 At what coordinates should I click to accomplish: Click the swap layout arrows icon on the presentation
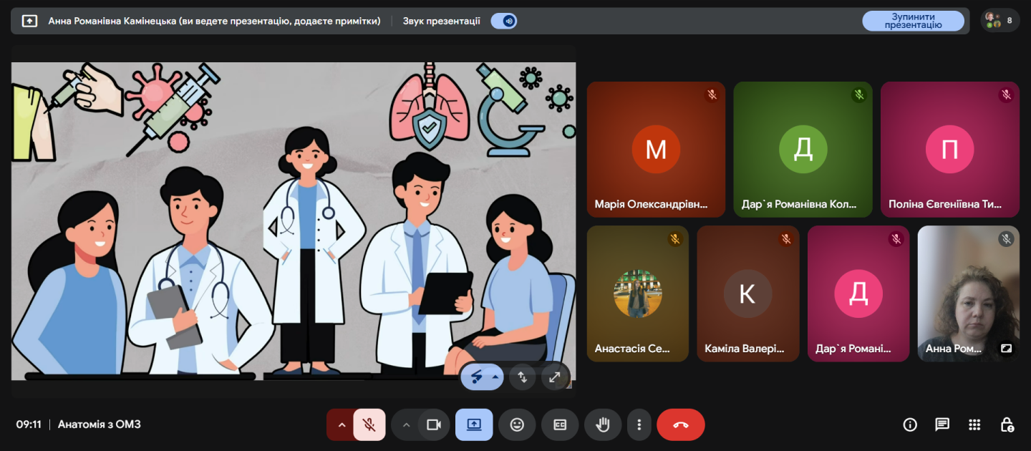pyautogui.click(x=523, y=377)
